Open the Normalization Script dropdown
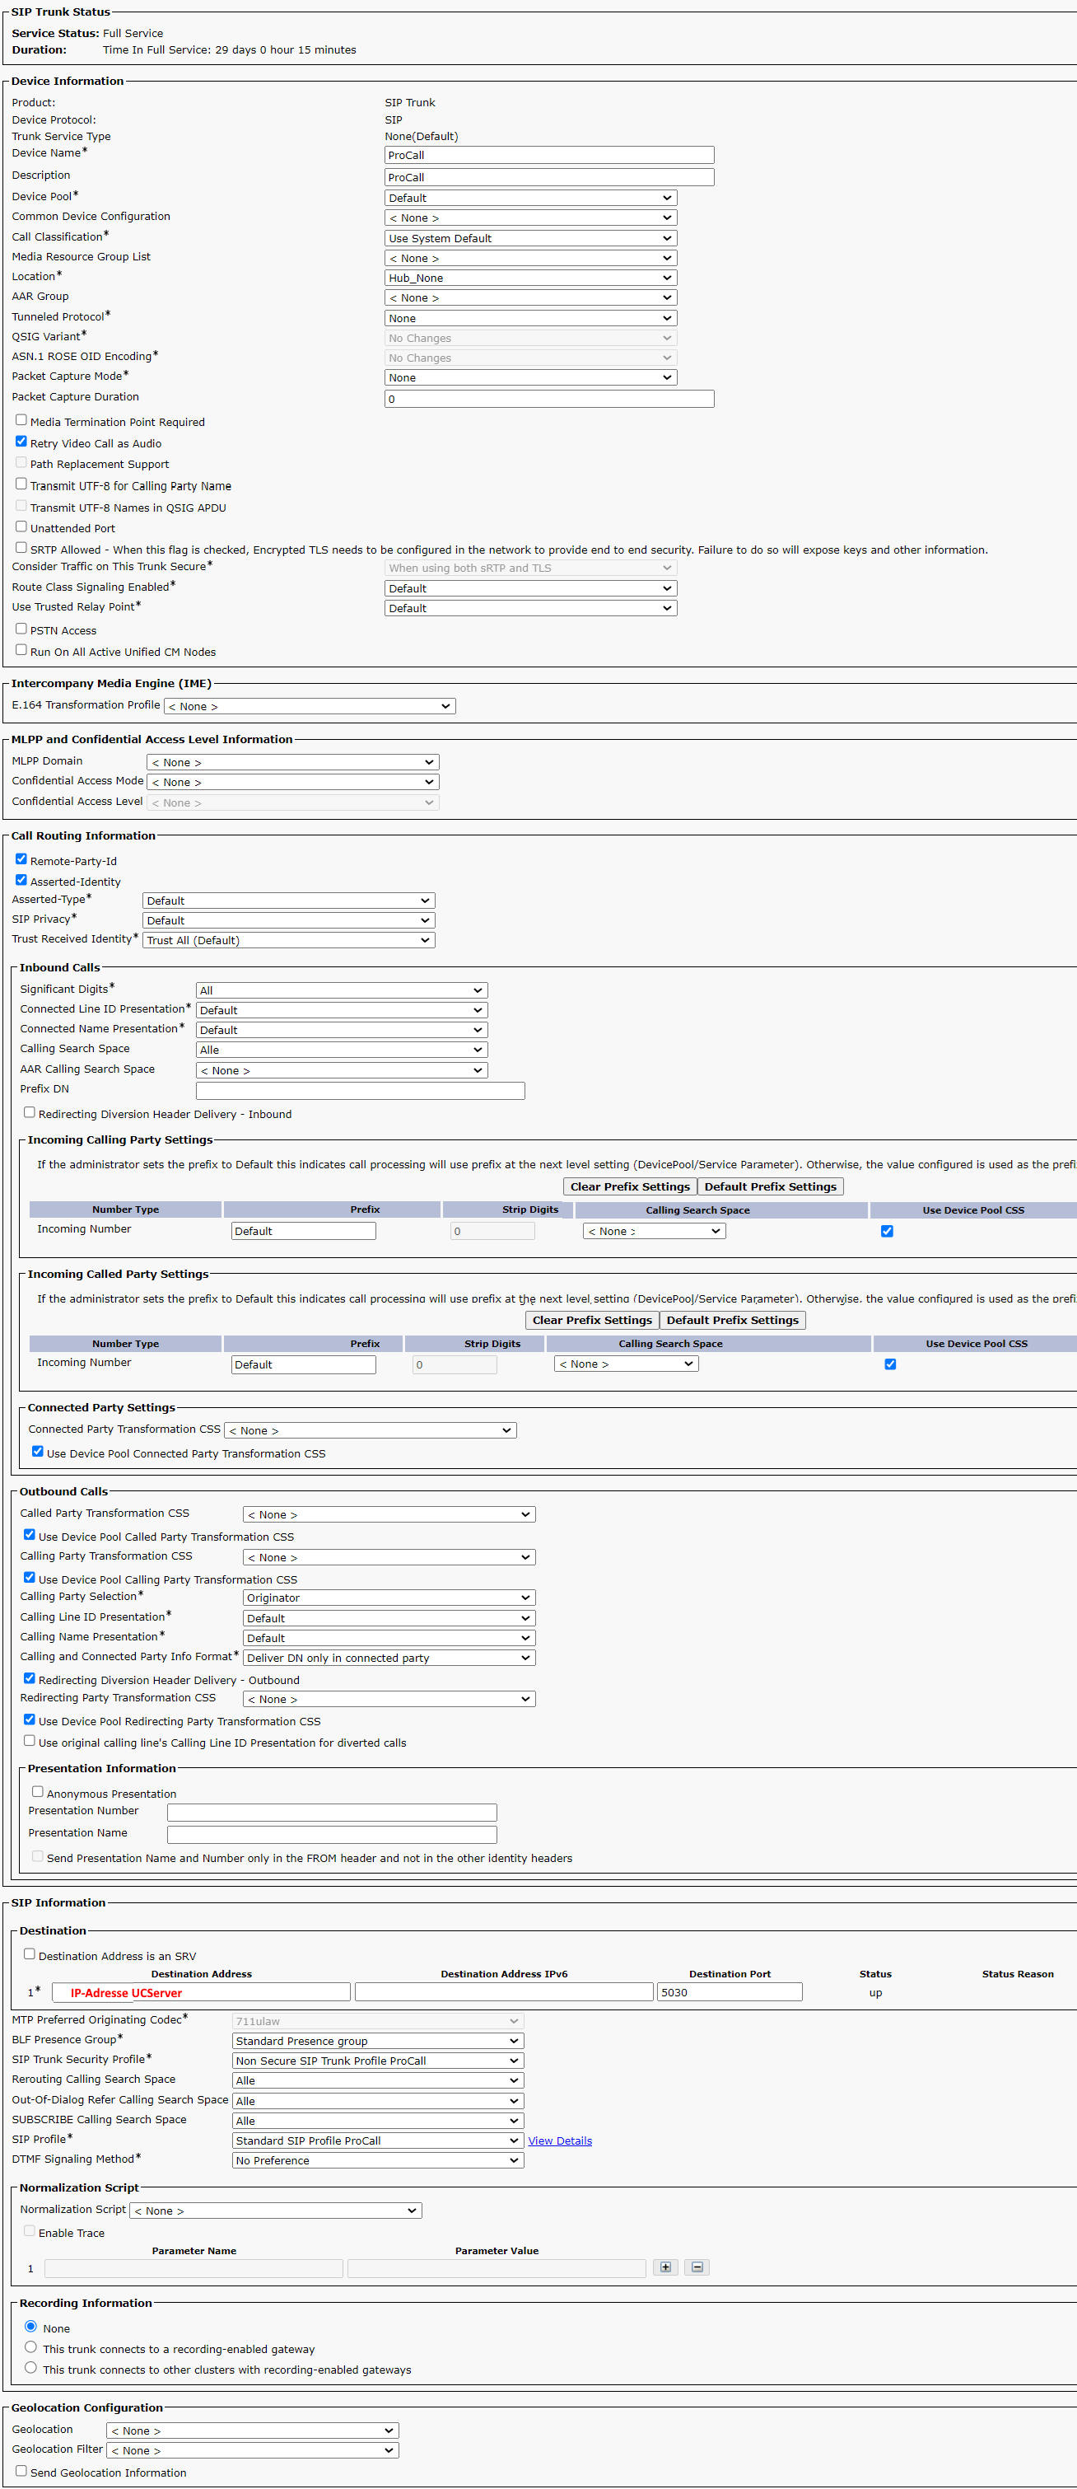1077x2489 pixels. click(x=275, y=2210)
